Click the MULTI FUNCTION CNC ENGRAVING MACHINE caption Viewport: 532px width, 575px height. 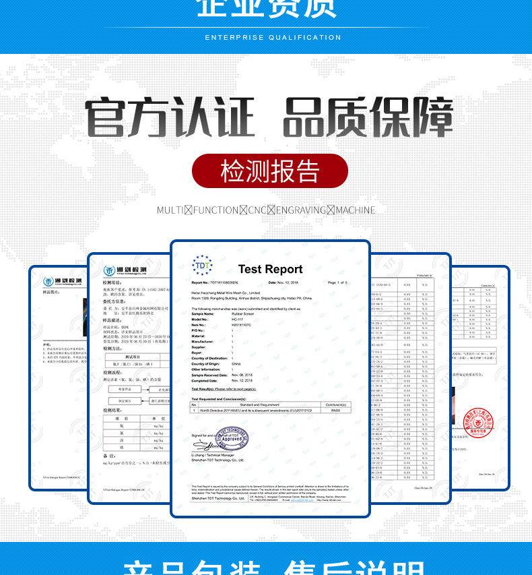[266, 210]
